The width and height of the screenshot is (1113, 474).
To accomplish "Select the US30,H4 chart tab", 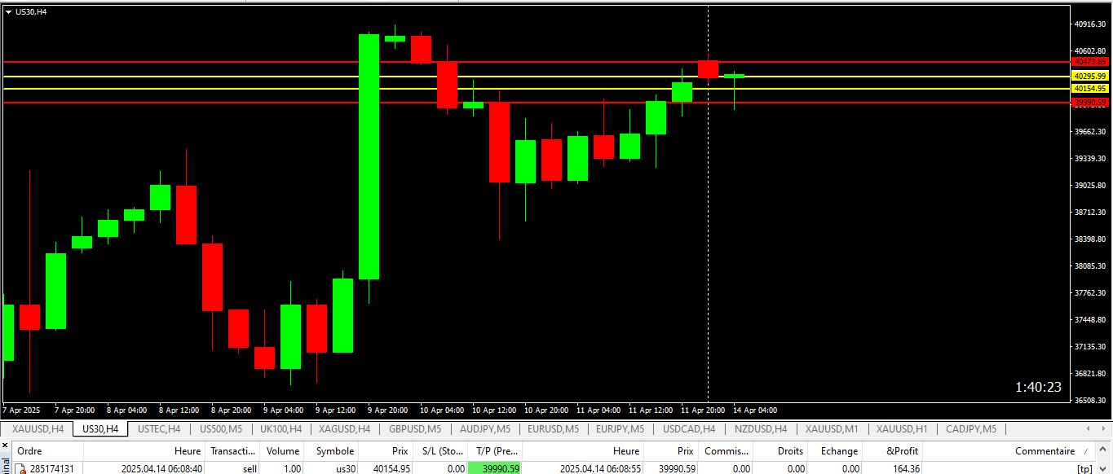I will click(99, 428).
